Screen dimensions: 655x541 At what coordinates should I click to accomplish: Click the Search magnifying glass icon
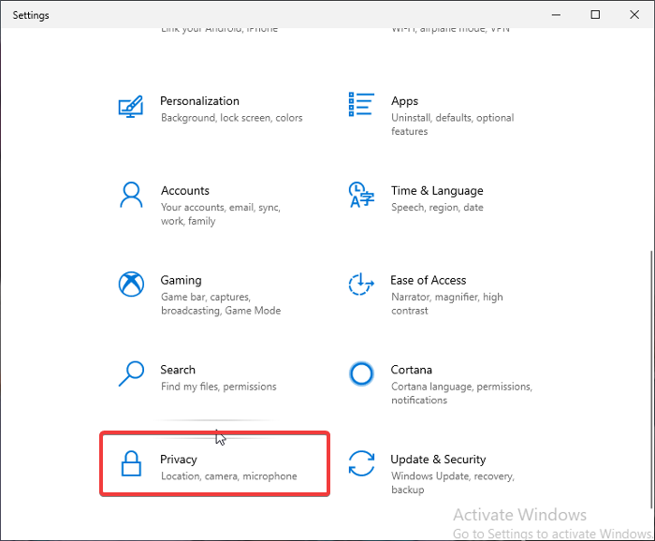pyautogui.click(x=131, y=374)
